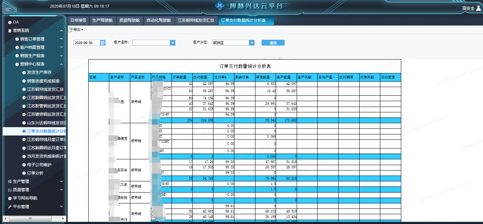This screenshot has width=483, height=224.
Task: Click the 存货数量 column header
Action: click(265, 77)
